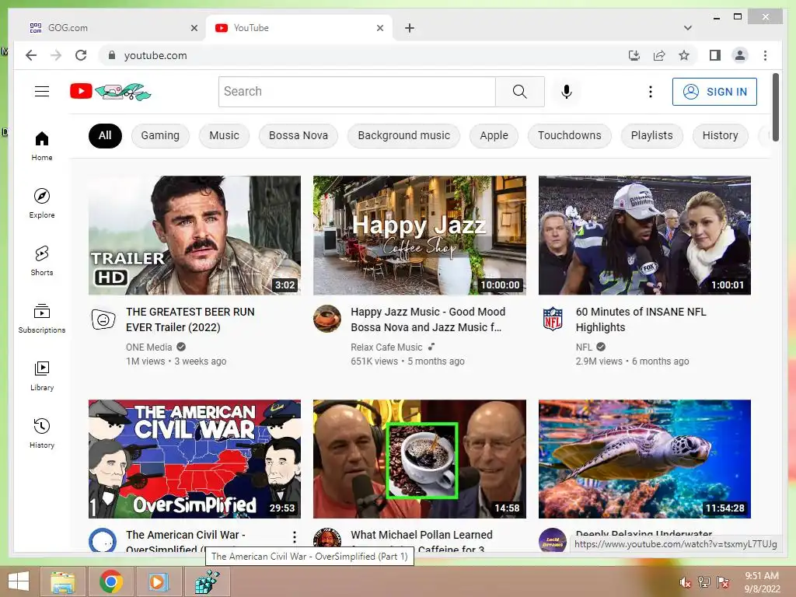796x597 pixels.
Task: Start voice search with microphone icon
Action: [567, 92]
